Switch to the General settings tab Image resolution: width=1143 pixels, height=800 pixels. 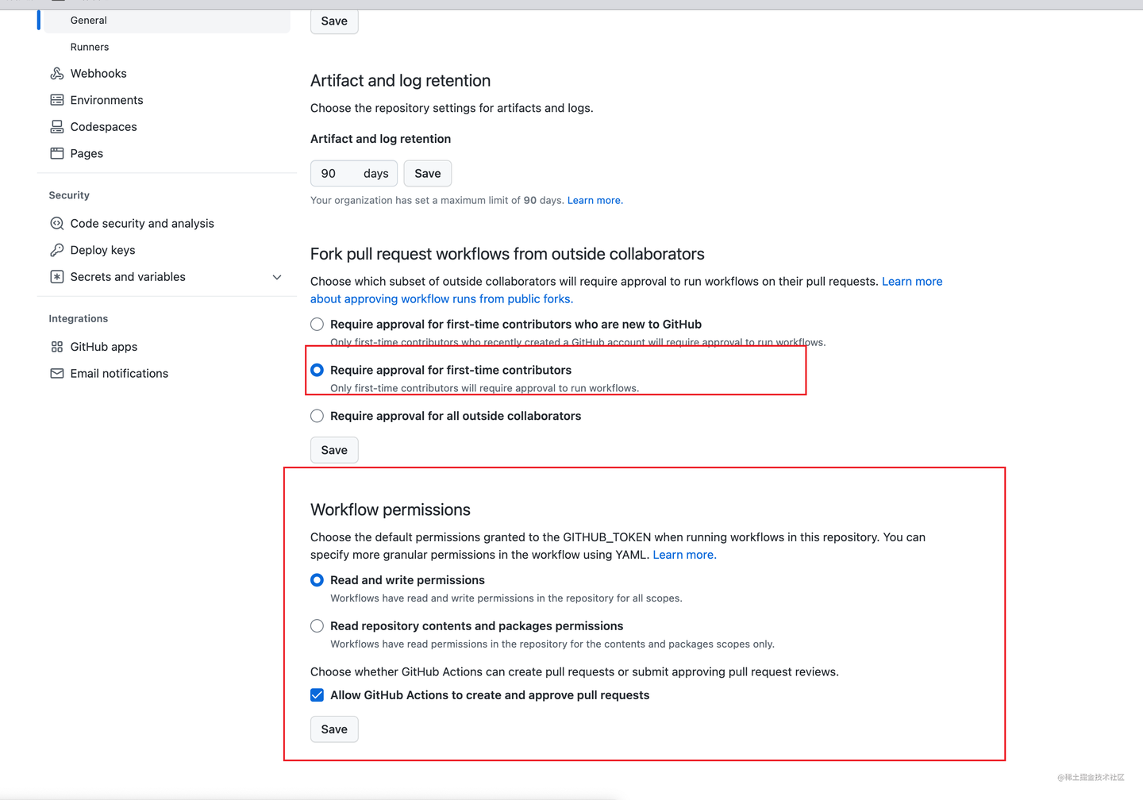click(88, 20)
